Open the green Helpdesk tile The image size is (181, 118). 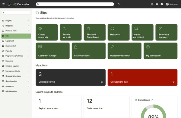119,32
